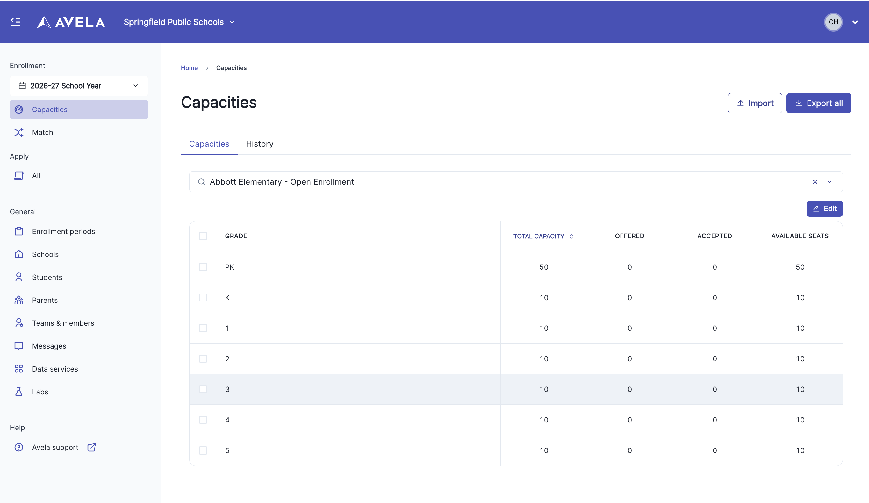This screenshot has height=503, width=869.
Task: Open Match via its shuffle icon
Action: [x=18, y=132]
